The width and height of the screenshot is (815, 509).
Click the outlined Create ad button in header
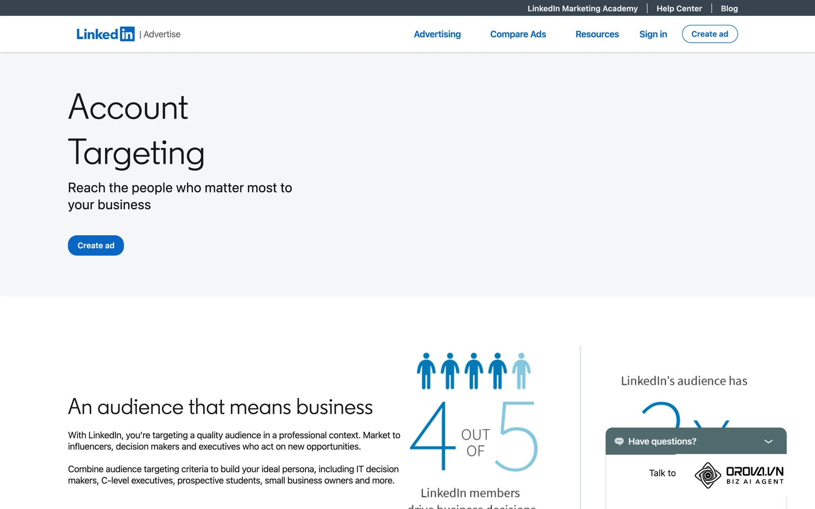click(710, 34)
